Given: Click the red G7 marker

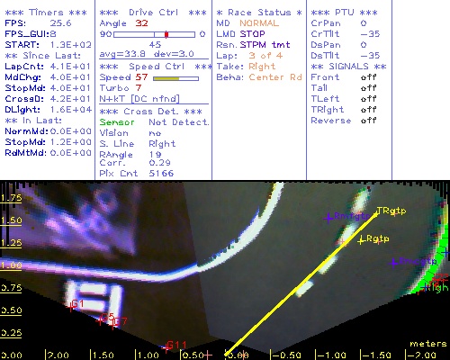Looking at the screenshot, I should [113, 325].
